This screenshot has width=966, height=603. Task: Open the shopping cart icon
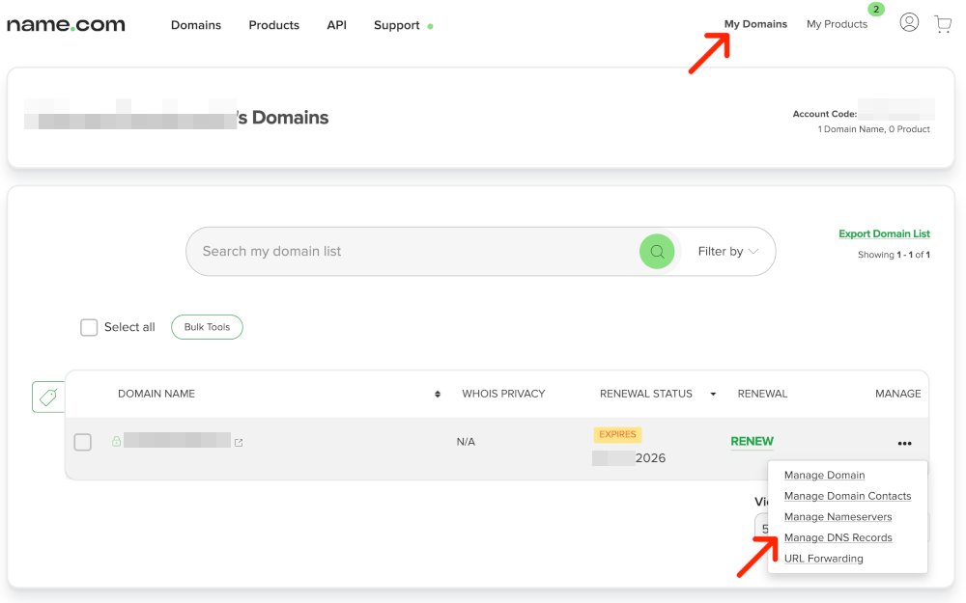(943, 24)
